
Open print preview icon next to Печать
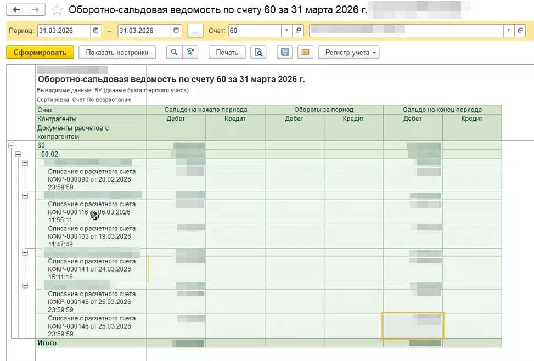[x=258, y=53]
